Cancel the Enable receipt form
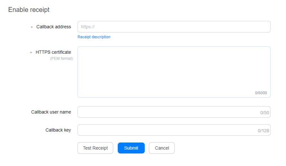 [162, 148]
